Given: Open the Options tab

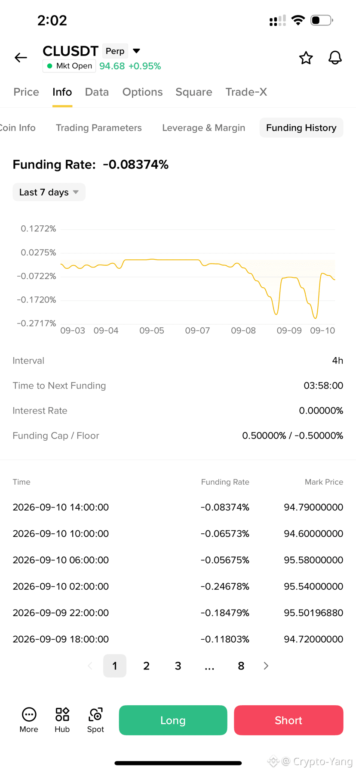Looking at the screenshot, I should pos(142,92).
